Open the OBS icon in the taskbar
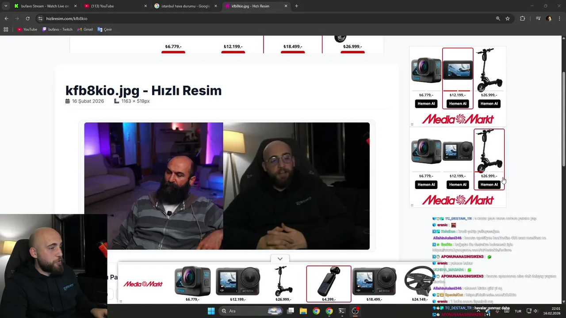This screenshot has height=318, width=566. (x=355, y=311)
